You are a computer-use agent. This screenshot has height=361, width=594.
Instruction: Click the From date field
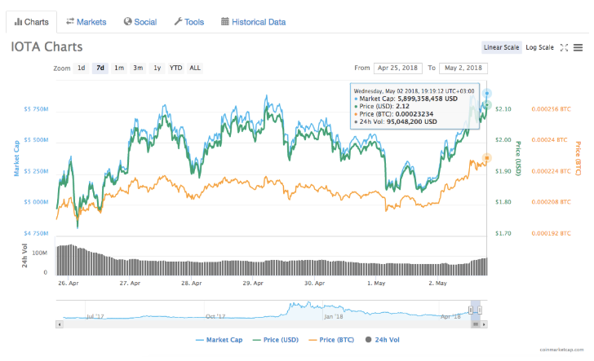click(x=398, y=68)
